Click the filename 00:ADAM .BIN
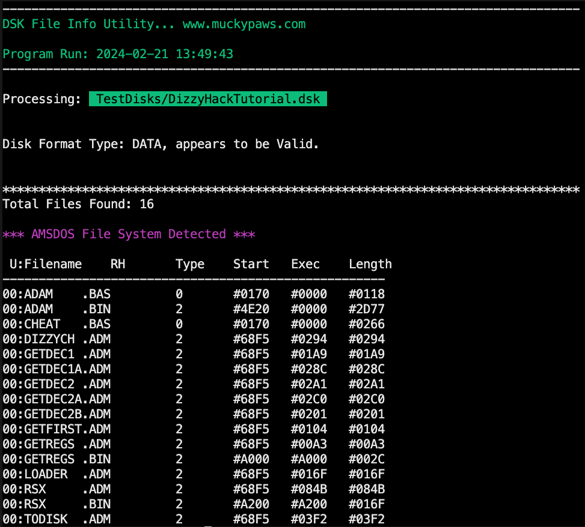 coord(57,309)
